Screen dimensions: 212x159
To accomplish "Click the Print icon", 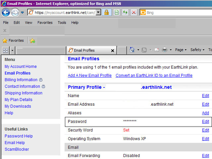I will pyautogui.click(x=165, y=50).
